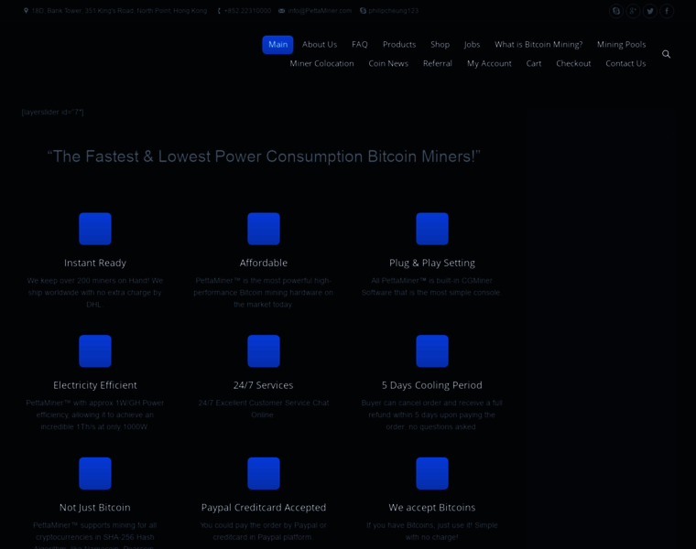Go to the FAQ menu item
Viewport: 696px width, 549px height.
click(360, 45)
